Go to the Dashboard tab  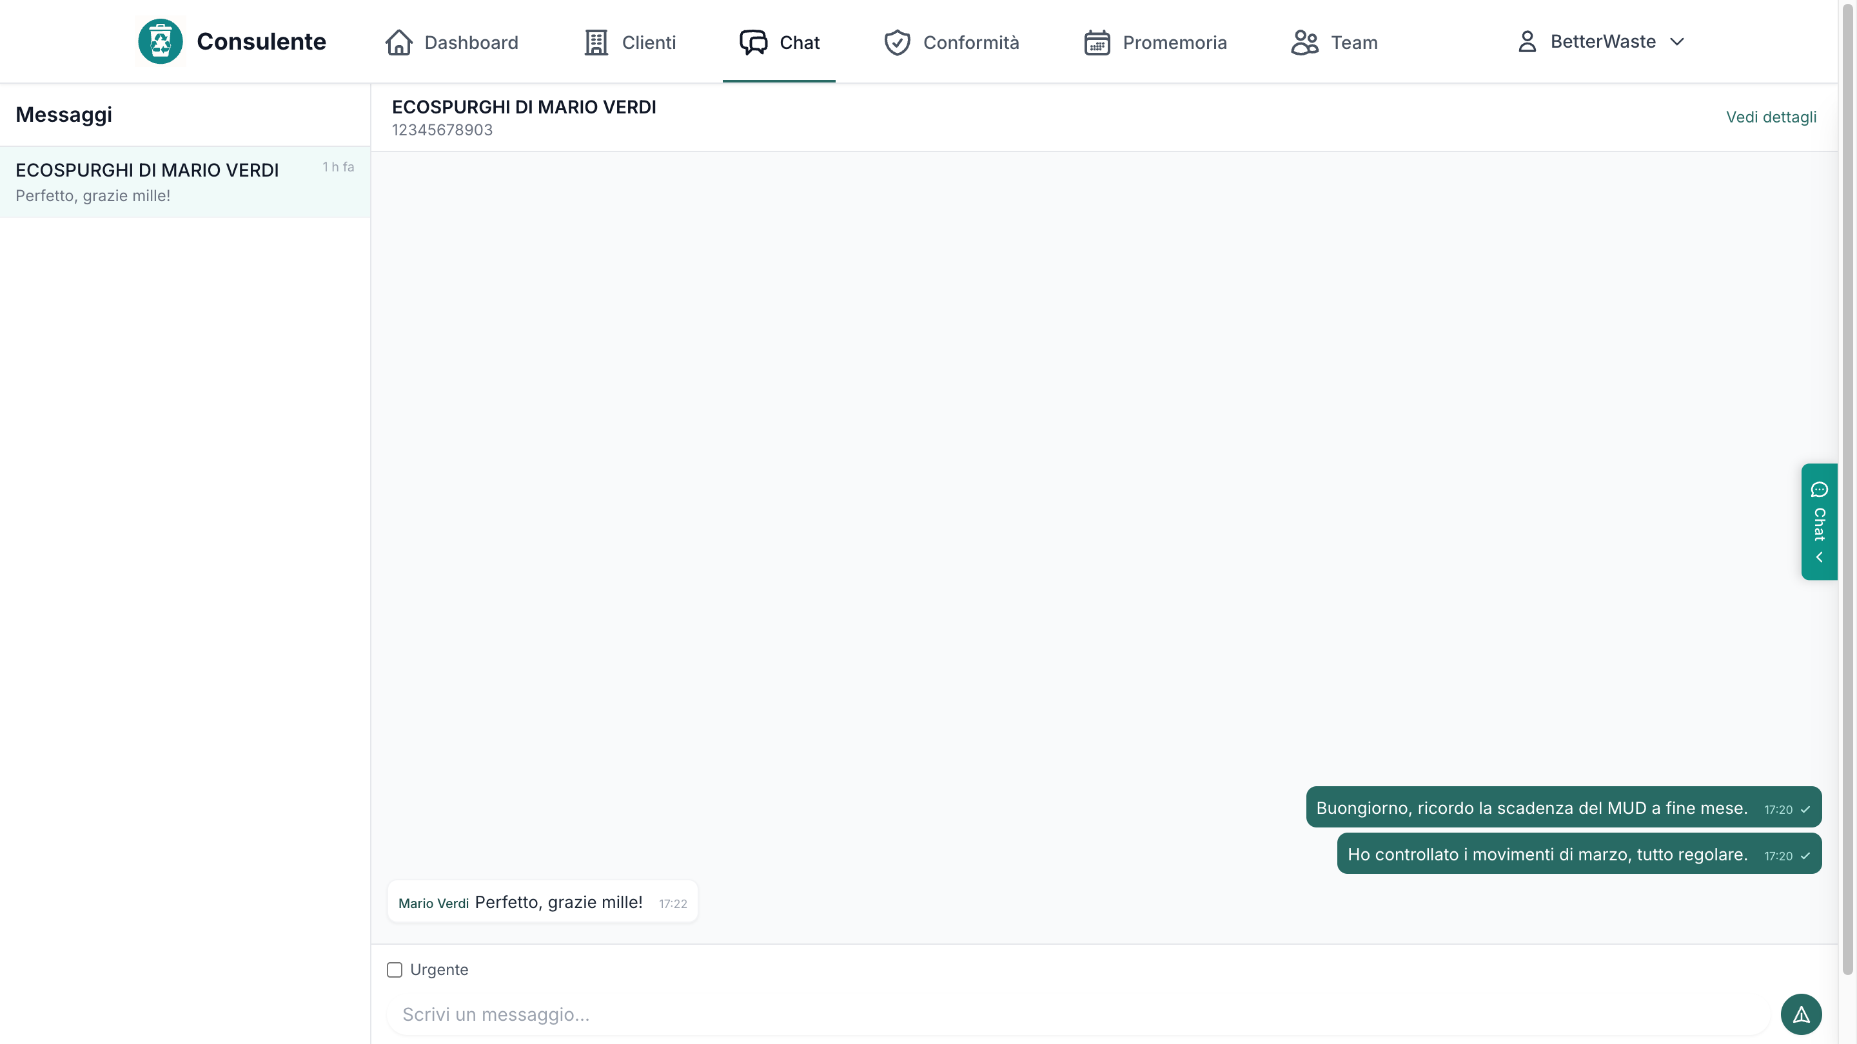[x=451, y=43]
